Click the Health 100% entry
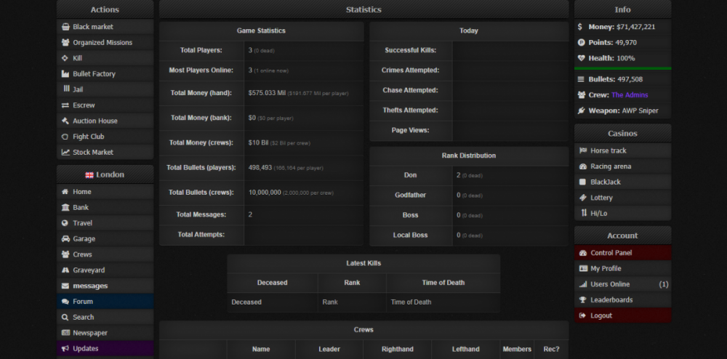This screenshot has height=359, width=727. [623, 58]
